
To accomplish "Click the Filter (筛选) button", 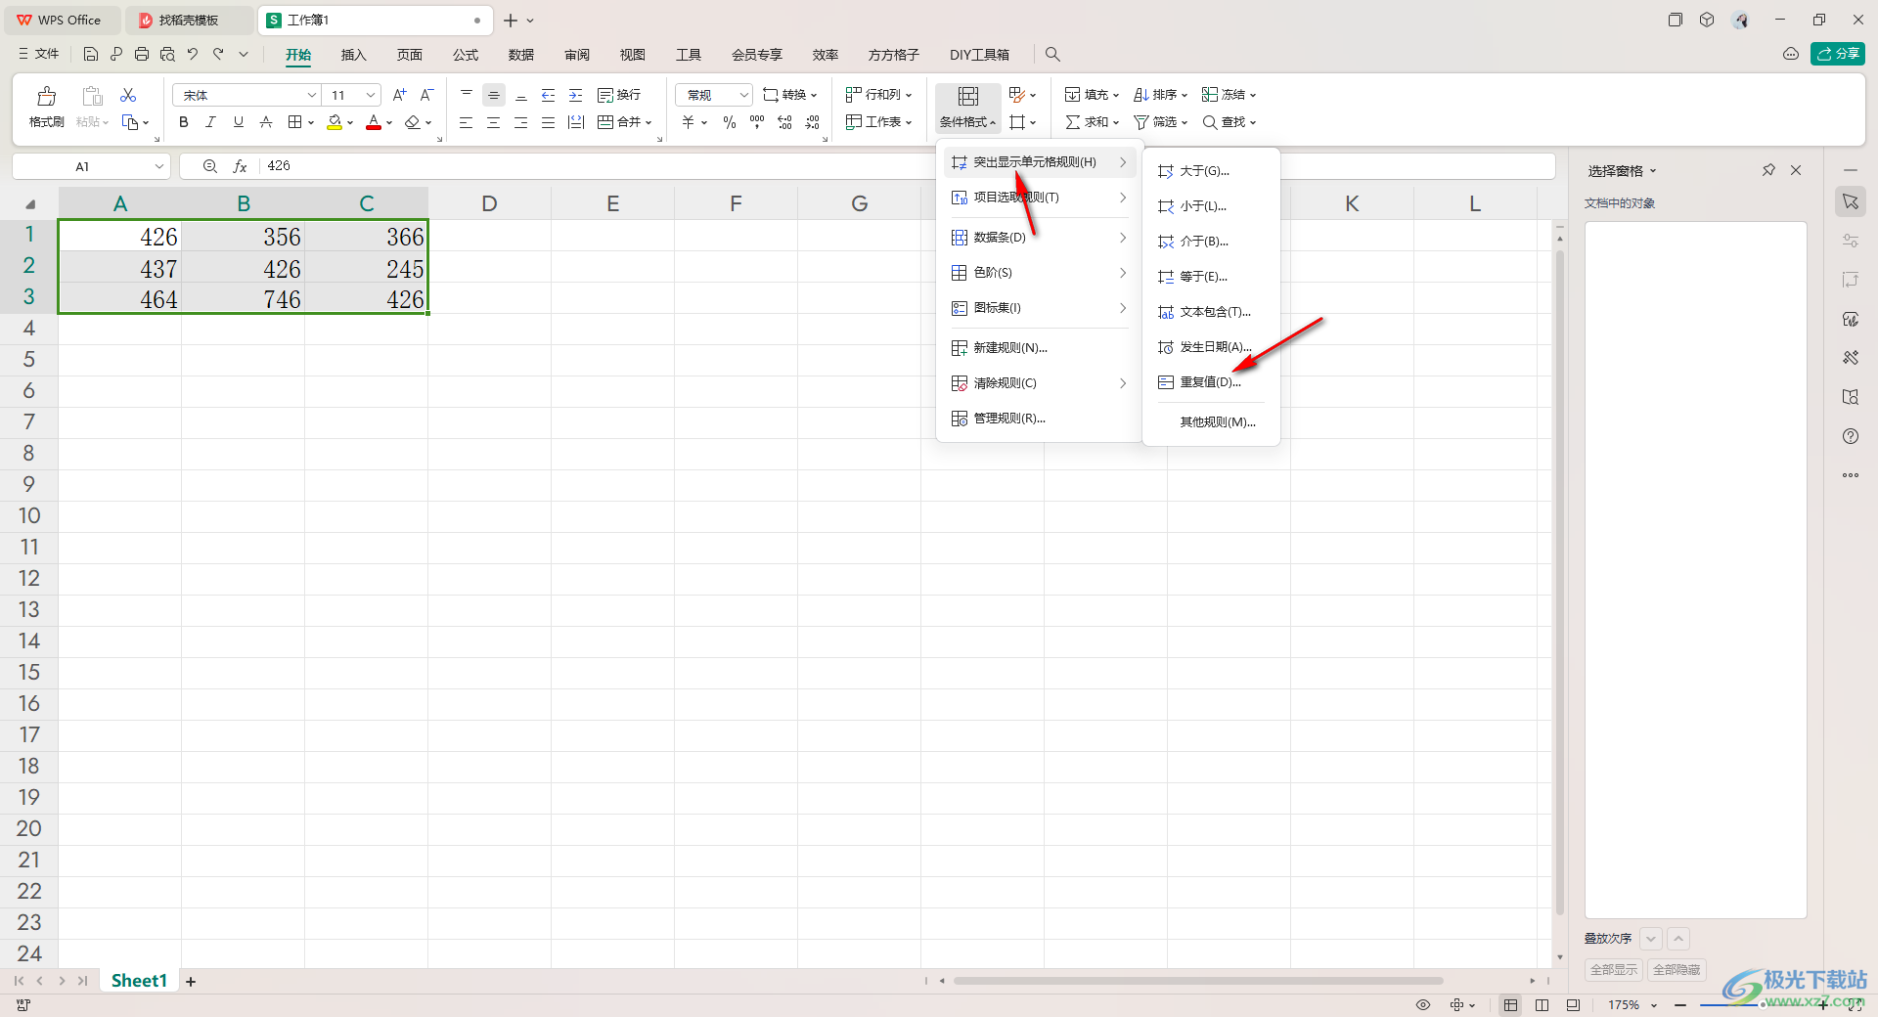I will pyautogui.click(x=1160, y=122).
